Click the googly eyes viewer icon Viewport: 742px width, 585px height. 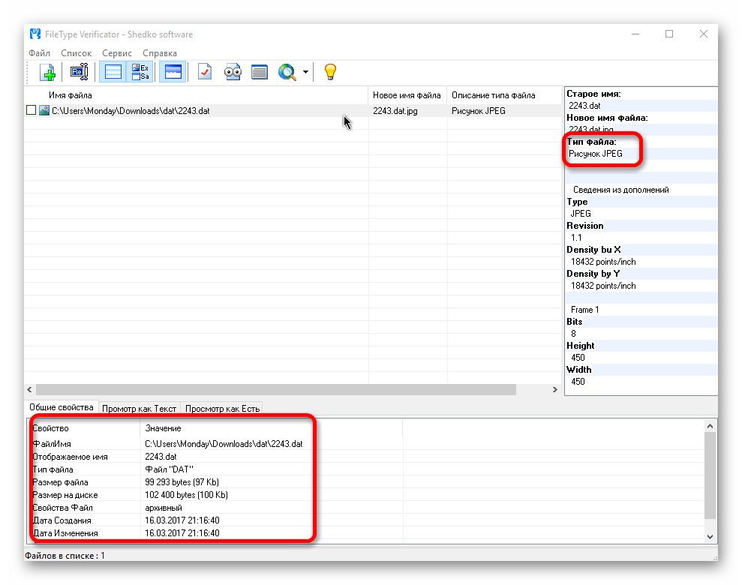tap(233, 72)
